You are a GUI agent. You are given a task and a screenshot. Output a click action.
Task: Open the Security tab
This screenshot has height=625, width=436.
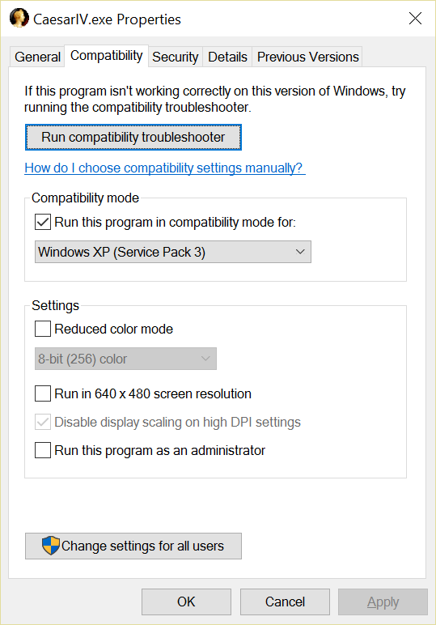[x=176, y=57]
